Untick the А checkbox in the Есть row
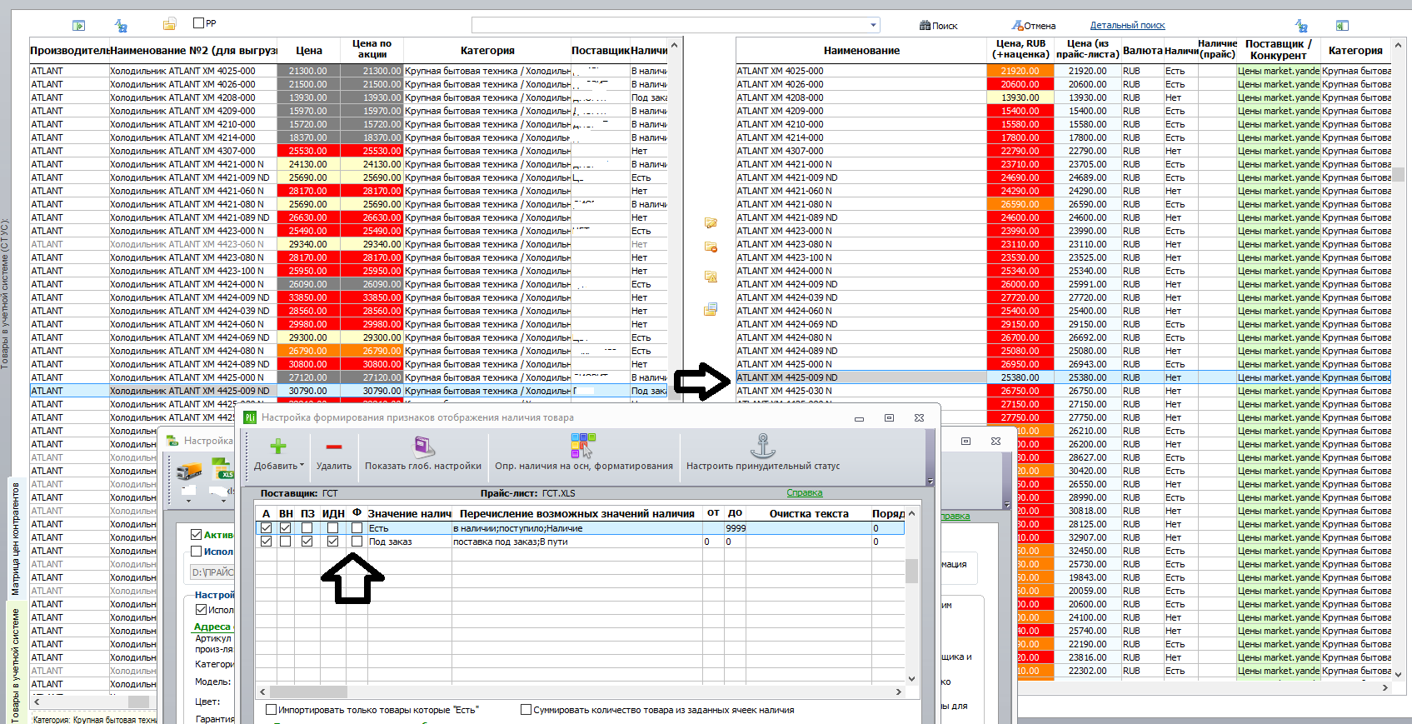Image resolution: width=1412 pixels, height=724 pixels. click(x=267, y=528)
